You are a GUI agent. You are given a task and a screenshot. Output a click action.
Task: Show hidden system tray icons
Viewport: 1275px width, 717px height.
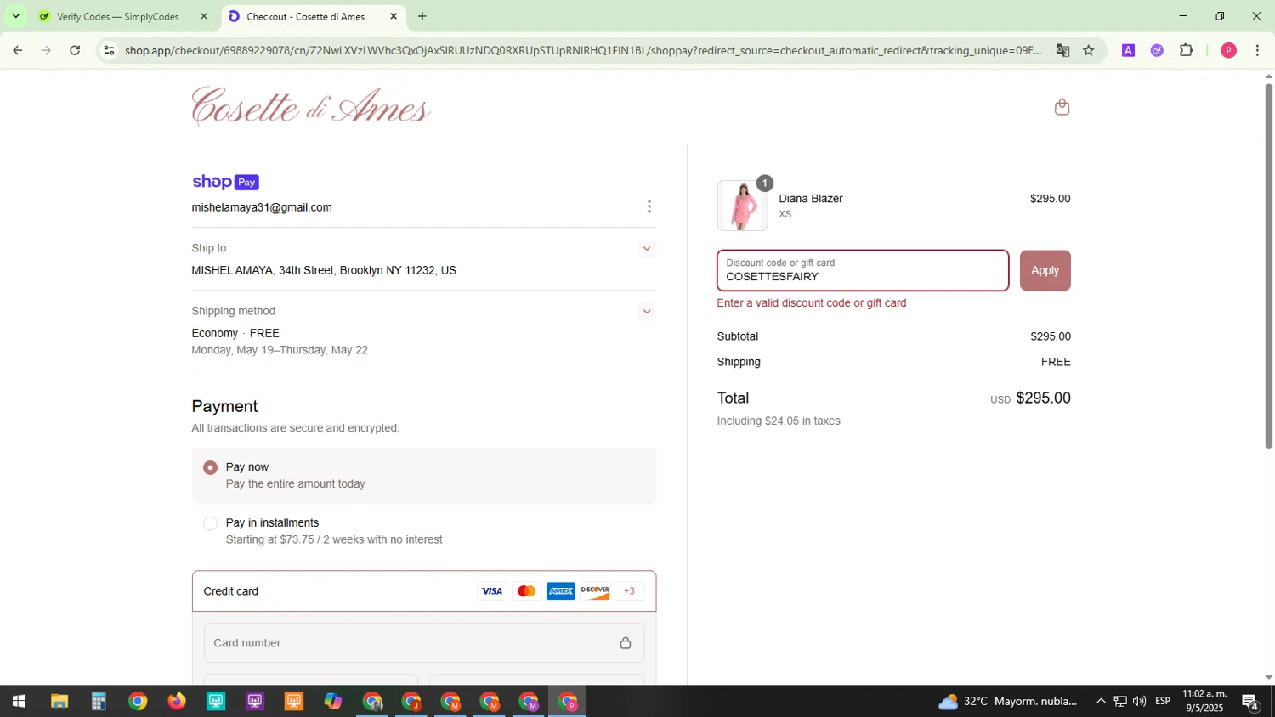[1101, 702]
